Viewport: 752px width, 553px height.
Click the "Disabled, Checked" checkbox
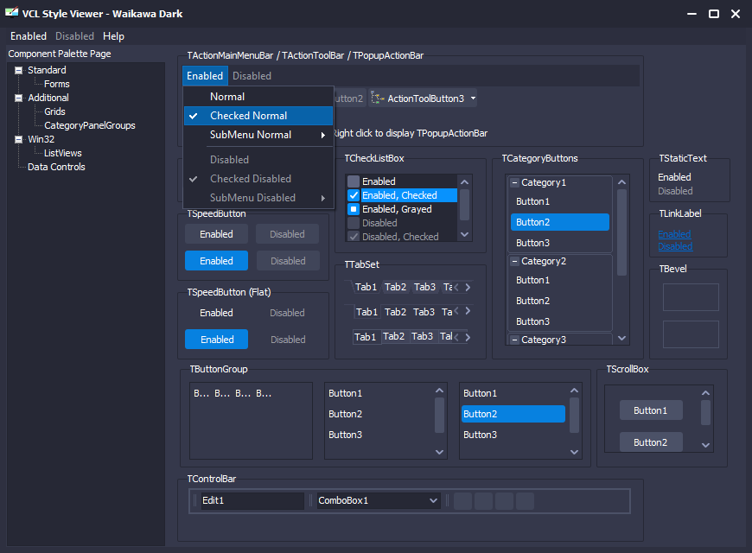(354, 237)
